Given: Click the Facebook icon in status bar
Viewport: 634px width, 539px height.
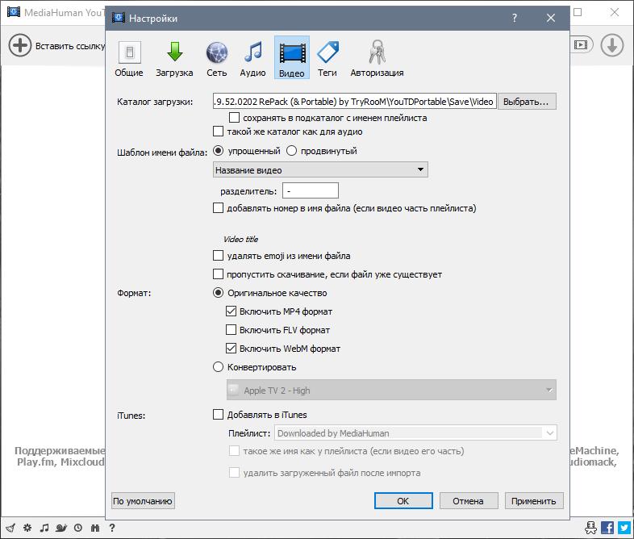Looking at the screenshot, I should pos(607,528).
